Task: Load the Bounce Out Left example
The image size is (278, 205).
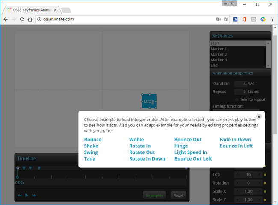Action: point(193,158)
